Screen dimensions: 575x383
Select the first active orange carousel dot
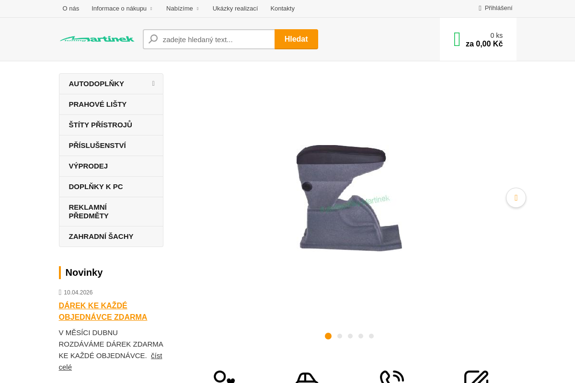pyautogui.click(x=328, y=336)
